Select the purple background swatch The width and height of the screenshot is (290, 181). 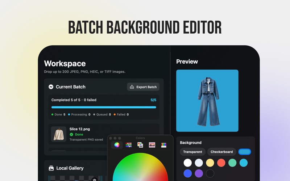tap(199, 173)
